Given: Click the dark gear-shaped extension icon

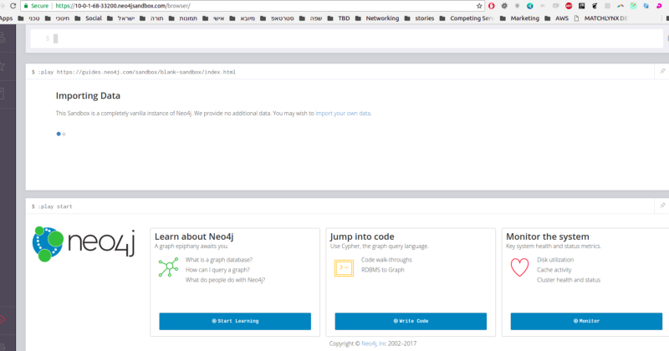Looking at the screenshot, I should coord(504,6).
